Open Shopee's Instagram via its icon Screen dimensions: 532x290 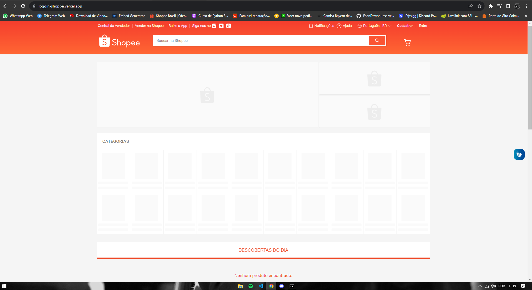[x=214, y=26]
